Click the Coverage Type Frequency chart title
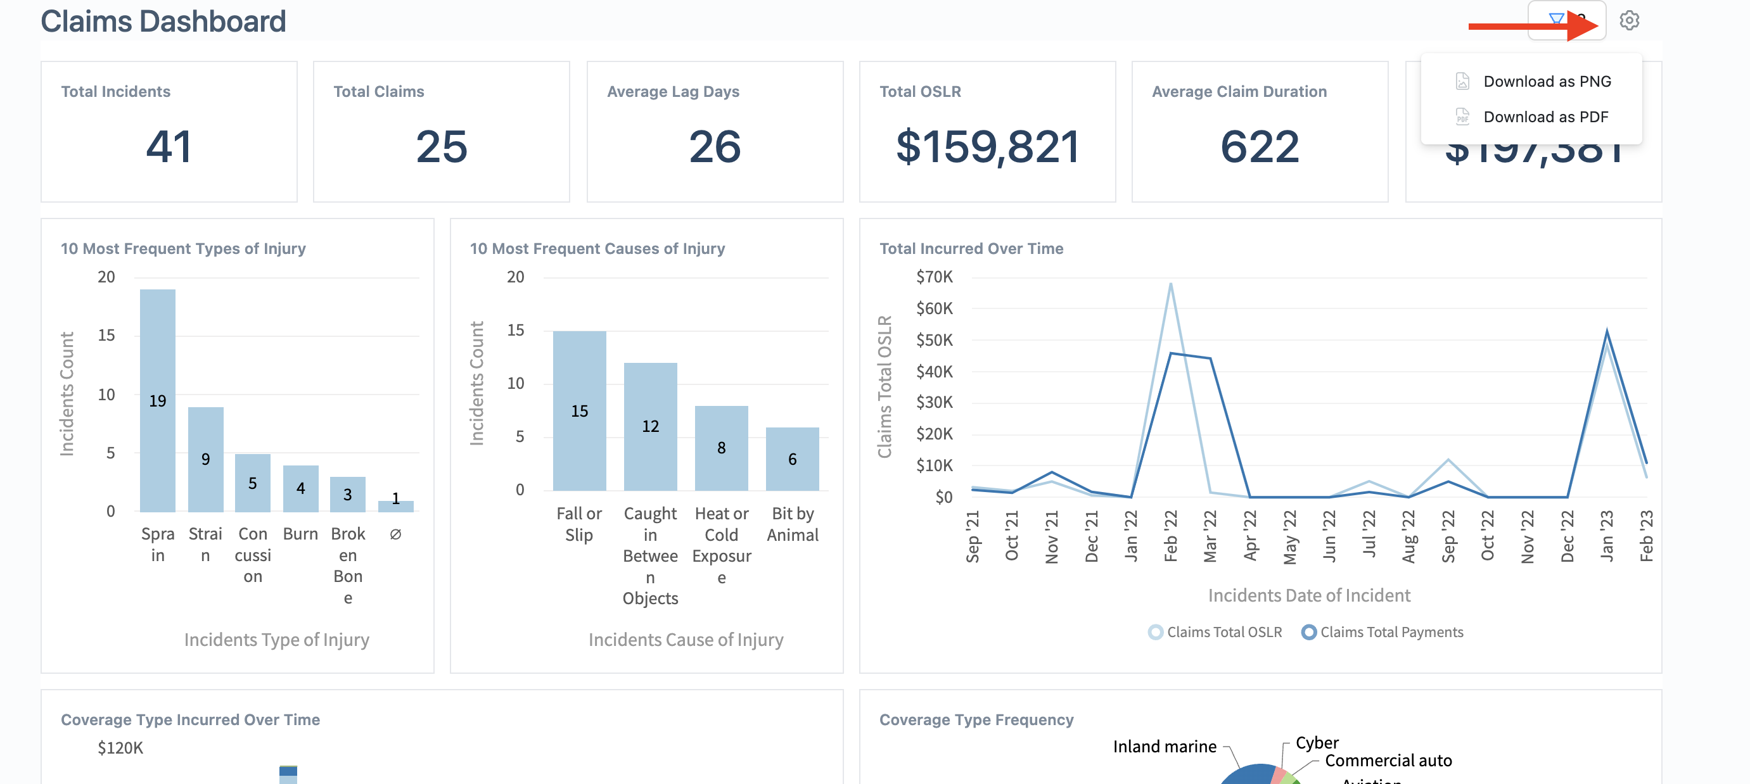 point(976,719)
